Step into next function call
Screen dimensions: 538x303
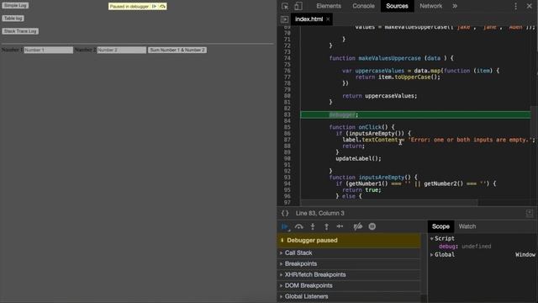coord(313,226)
